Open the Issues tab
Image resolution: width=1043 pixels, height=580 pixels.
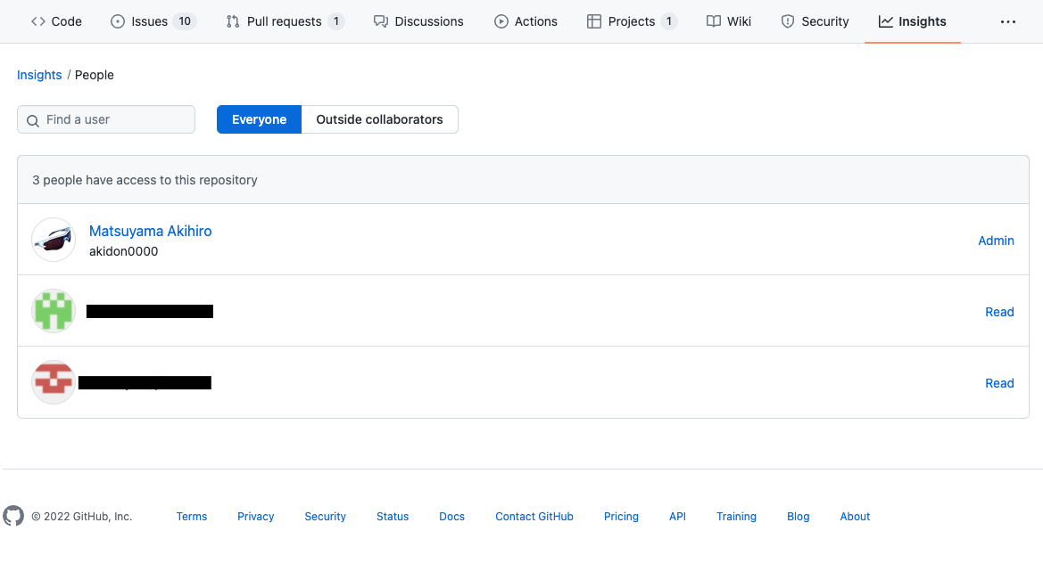pyautogui.click(x=153, y=21)
